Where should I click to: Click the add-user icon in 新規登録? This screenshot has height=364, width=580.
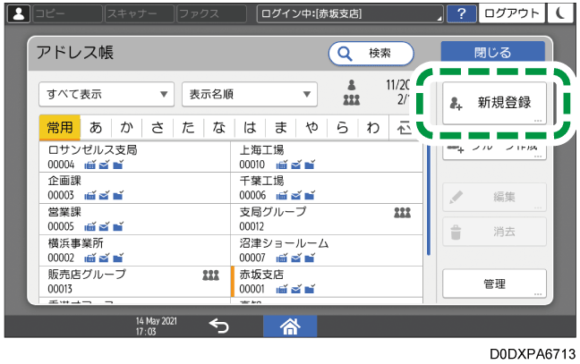coord(456,103)
